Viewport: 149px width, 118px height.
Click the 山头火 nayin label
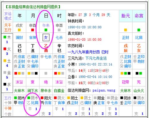point(139,91)
